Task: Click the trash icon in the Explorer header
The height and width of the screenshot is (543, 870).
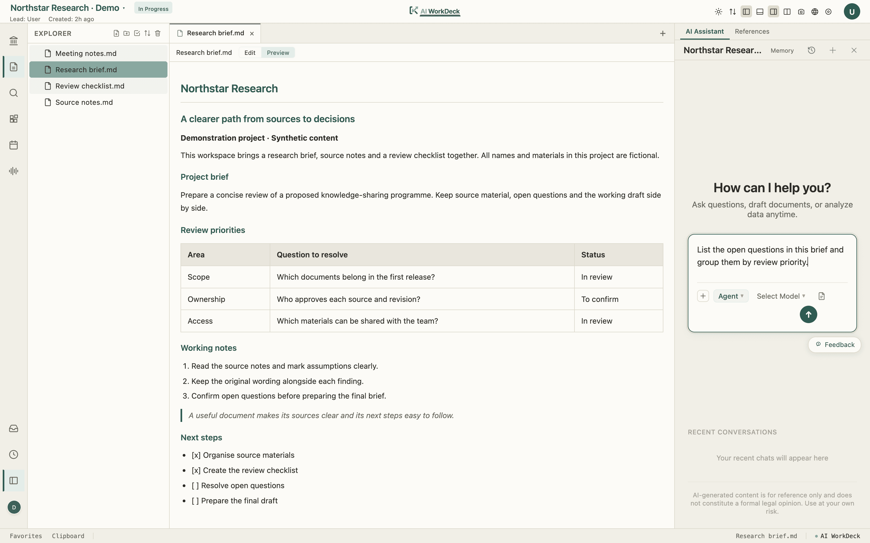Action: [x=158, y=33]
